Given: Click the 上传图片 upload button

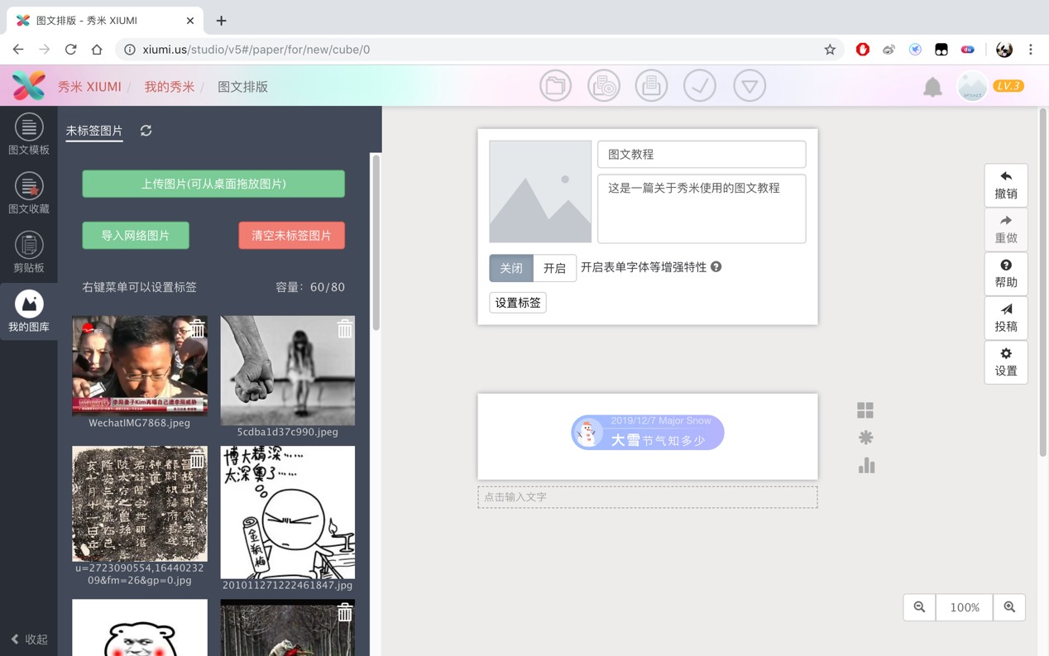Looking at the screenshot, I should pyautogui.click(x=213, y=184).
